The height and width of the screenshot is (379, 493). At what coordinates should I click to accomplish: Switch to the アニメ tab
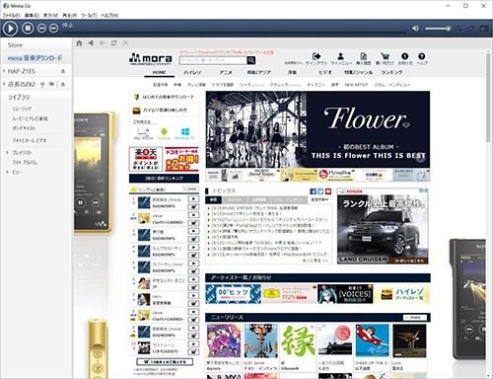pyautogui.click(x=226, y=72)
